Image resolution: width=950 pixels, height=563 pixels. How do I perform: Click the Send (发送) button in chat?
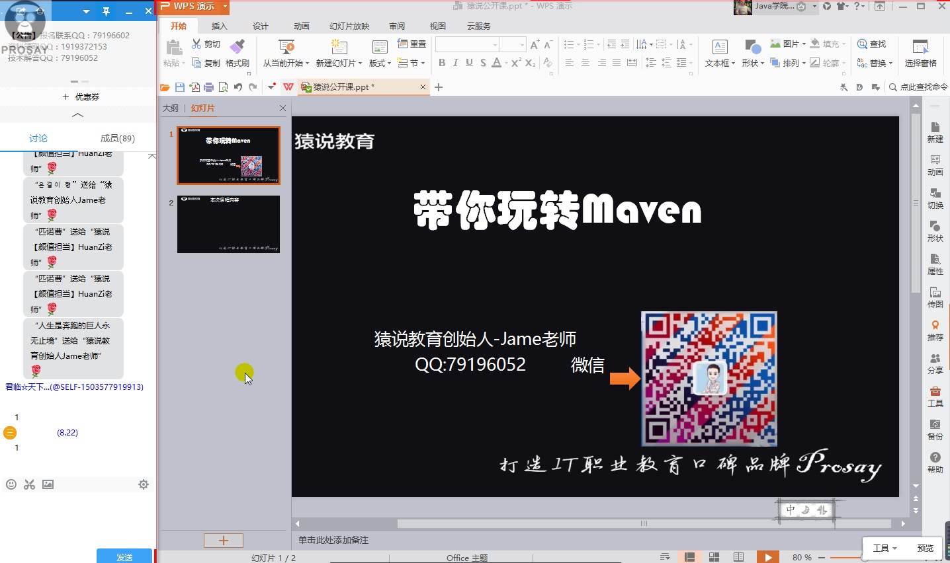(x=124, y=556)
